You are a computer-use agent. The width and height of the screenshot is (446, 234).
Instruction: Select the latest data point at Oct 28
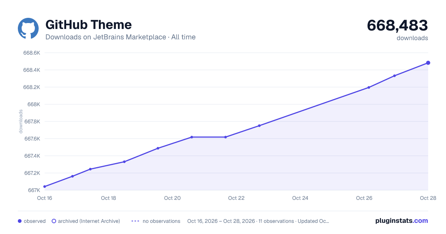(x=428, y=63)
